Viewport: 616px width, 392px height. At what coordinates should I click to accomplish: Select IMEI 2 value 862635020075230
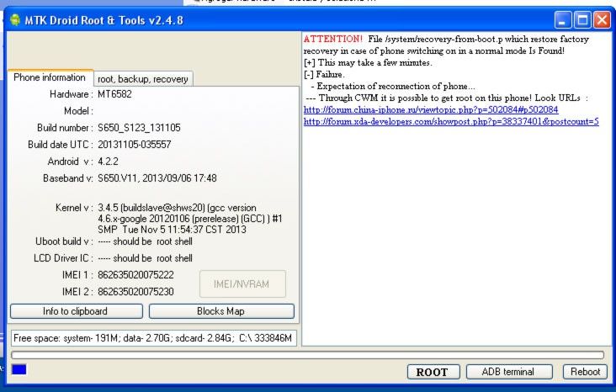[x=135, y=292]
